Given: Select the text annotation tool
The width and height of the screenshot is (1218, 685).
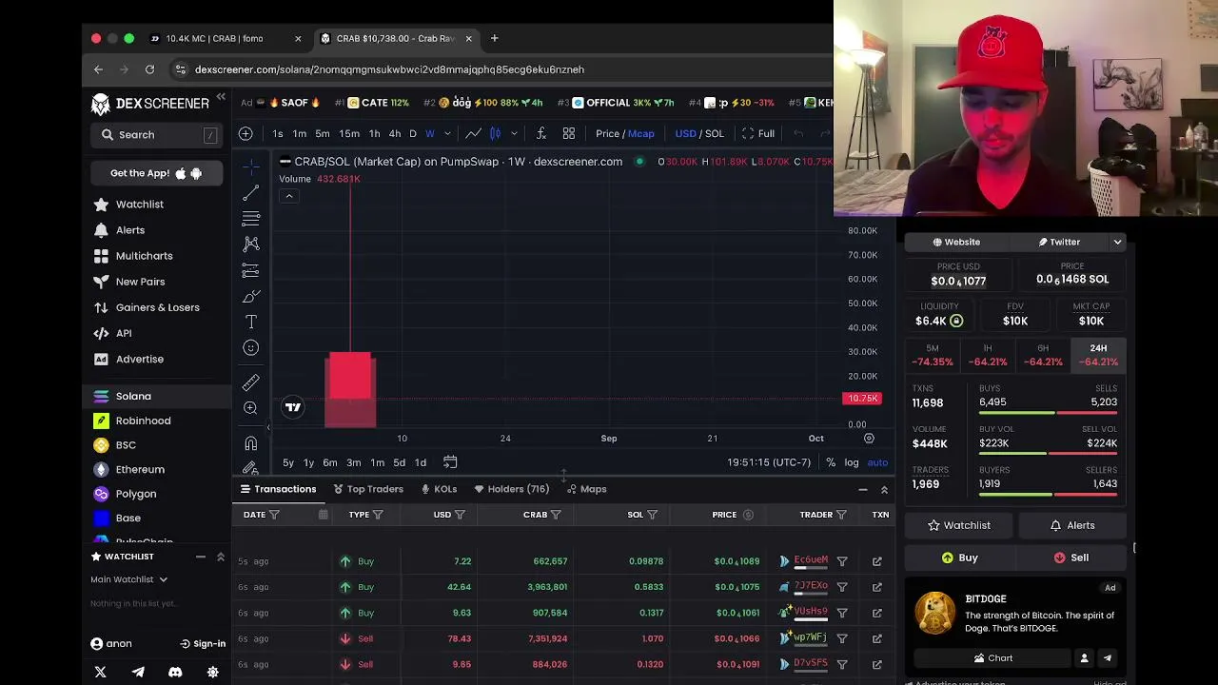Looking at the screenshot, I should pos(251,323).
